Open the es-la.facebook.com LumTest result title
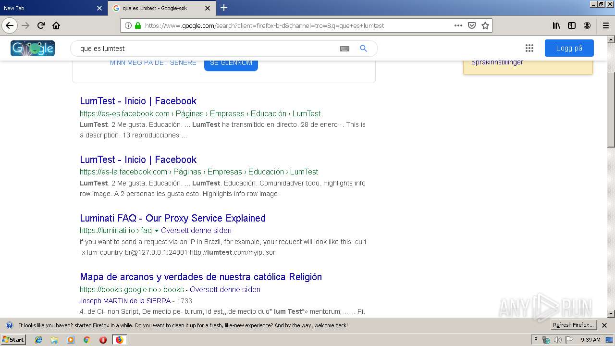Image resolution: width=615 pixels, height=346 pixels. tap(138, 160)
